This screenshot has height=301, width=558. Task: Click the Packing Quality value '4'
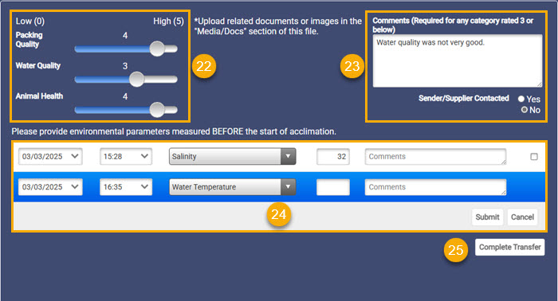[x=125, y=35]
